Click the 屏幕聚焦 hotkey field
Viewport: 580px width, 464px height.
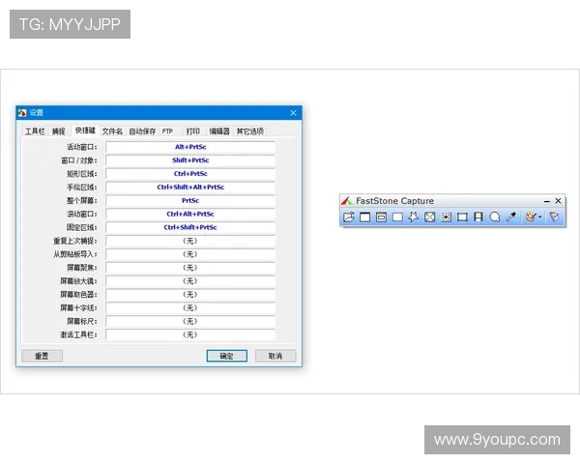click(190, 268)
